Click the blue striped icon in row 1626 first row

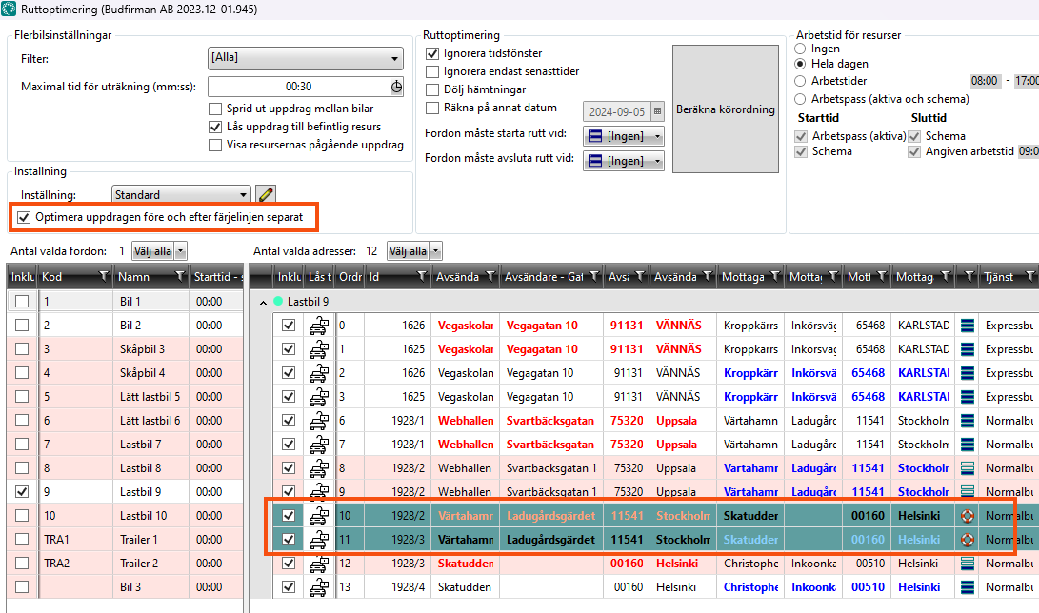(x=968, y=326)
